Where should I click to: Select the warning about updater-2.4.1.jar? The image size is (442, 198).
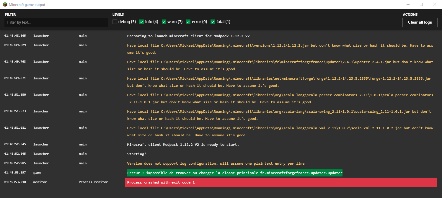tap(280, 66)
